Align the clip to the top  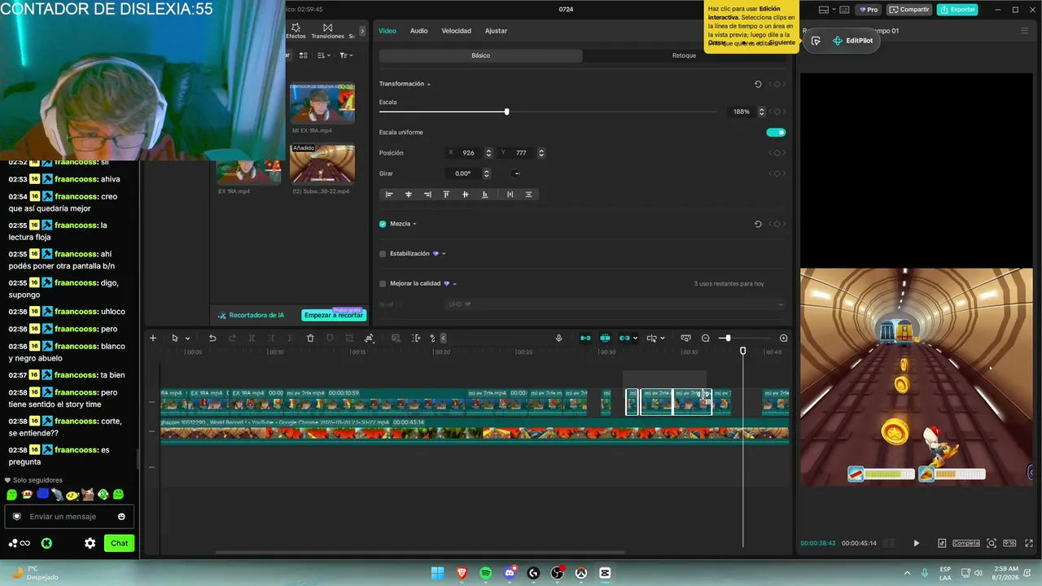tap(446, 195)
